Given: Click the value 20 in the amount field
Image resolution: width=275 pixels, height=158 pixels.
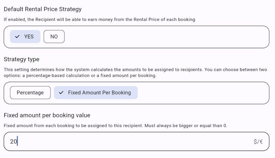Looking at the screenshot, I should click(13, 142).
